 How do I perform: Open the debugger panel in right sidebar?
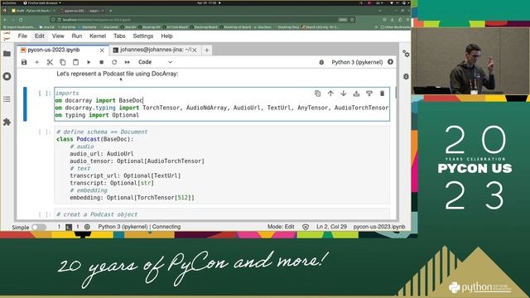406,76
